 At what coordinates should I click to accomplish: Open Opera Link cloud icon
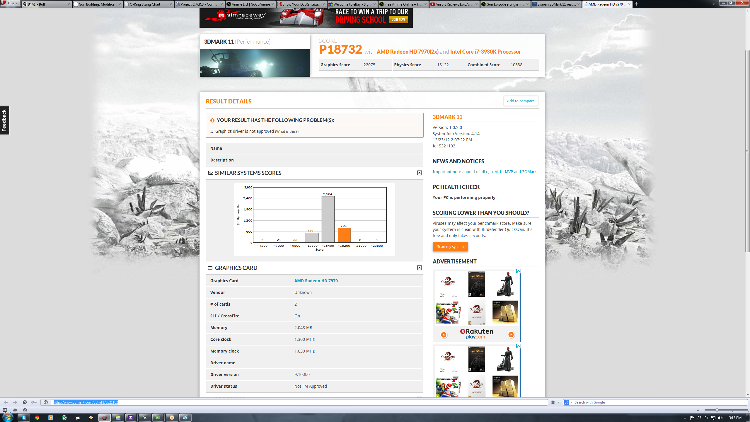pyautogui.click(x=15, y=410)
